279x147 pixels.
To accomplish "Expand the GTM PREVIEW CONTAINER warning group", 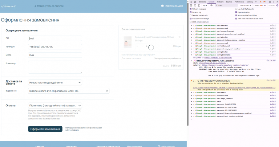I will pyautogui.click(x=194, y=81).
